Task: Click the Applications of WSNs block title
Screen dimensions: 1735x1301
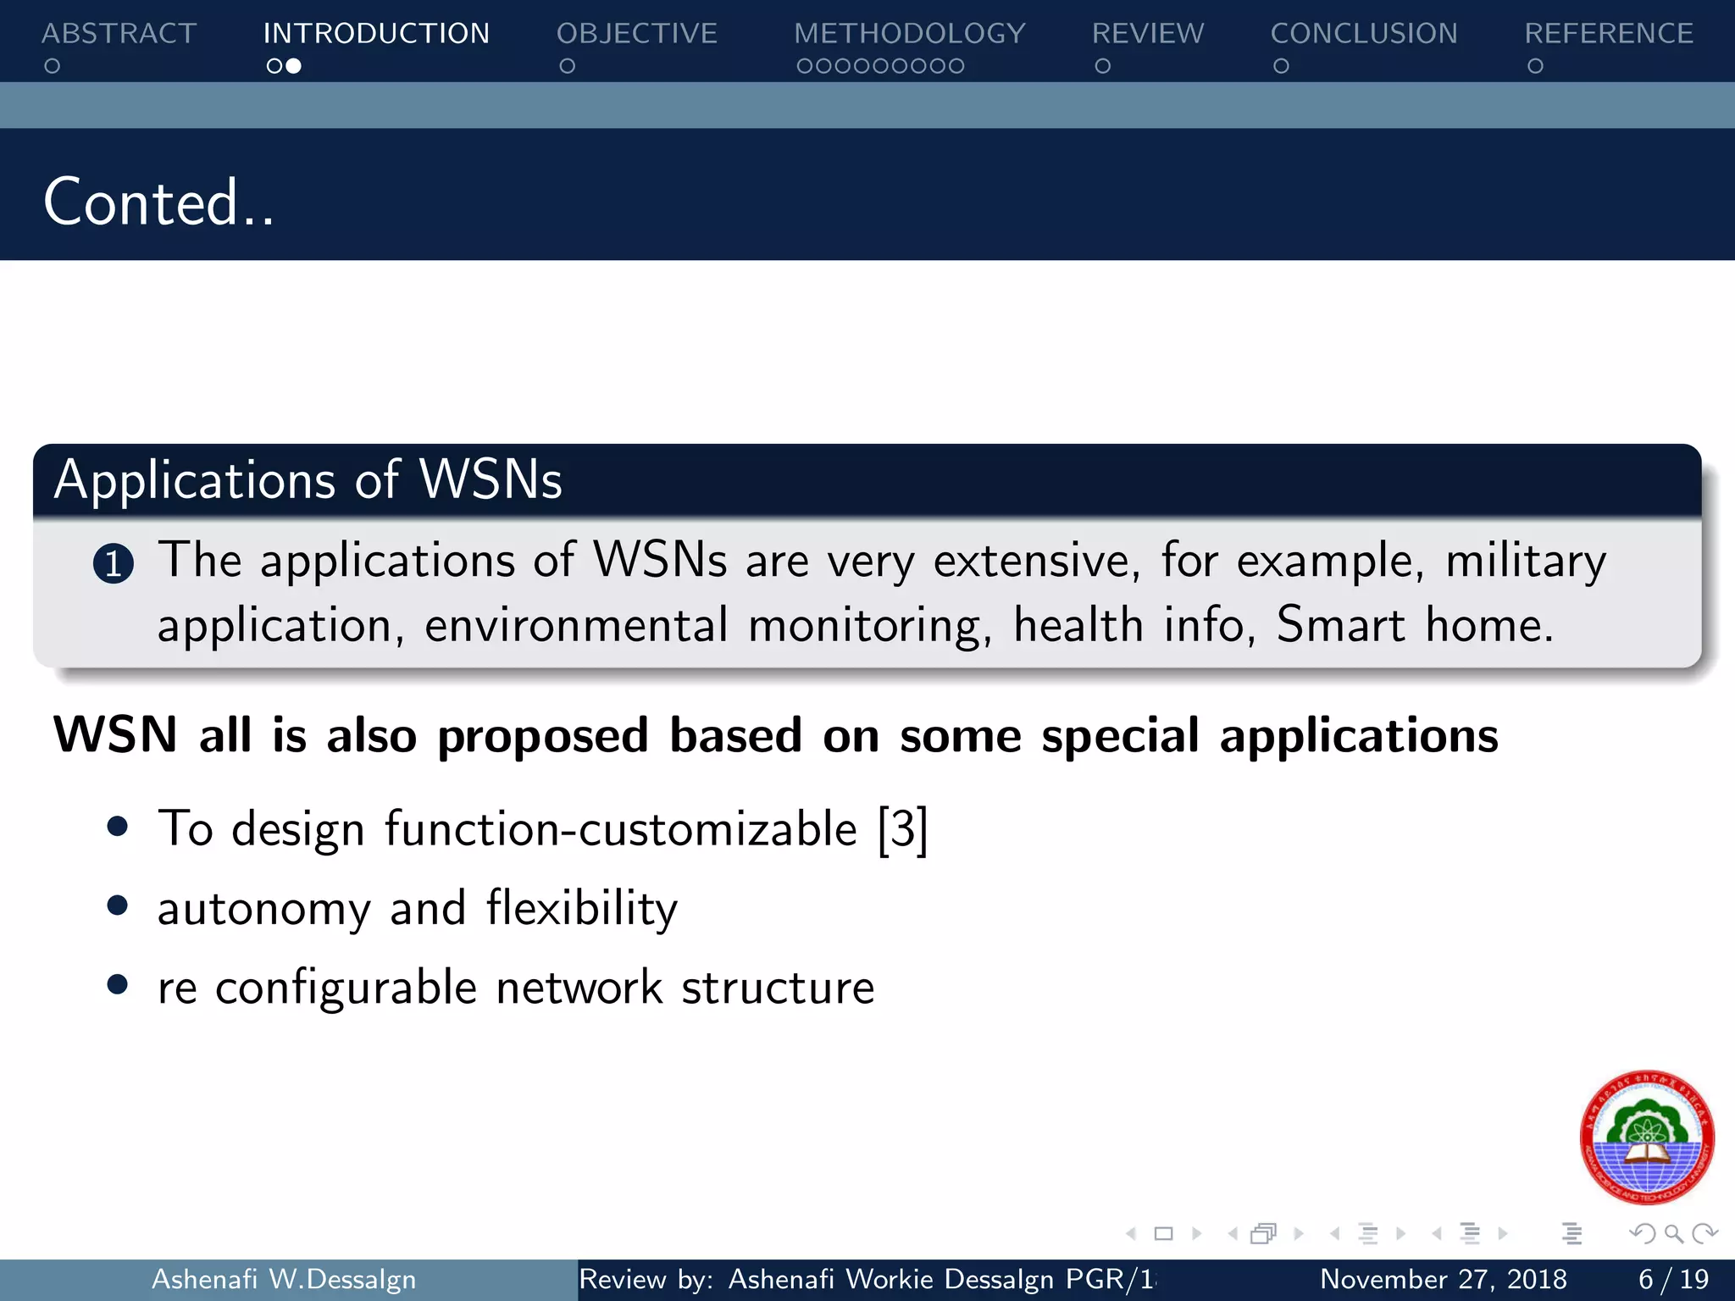Action: coord(308,480)
